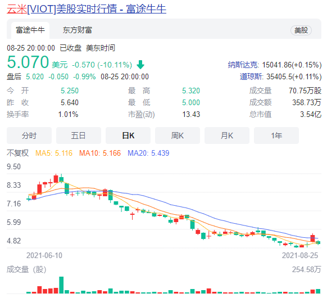Click the 换手率 value 1.01%
The image size is (327, 298).
coord(68,114)
